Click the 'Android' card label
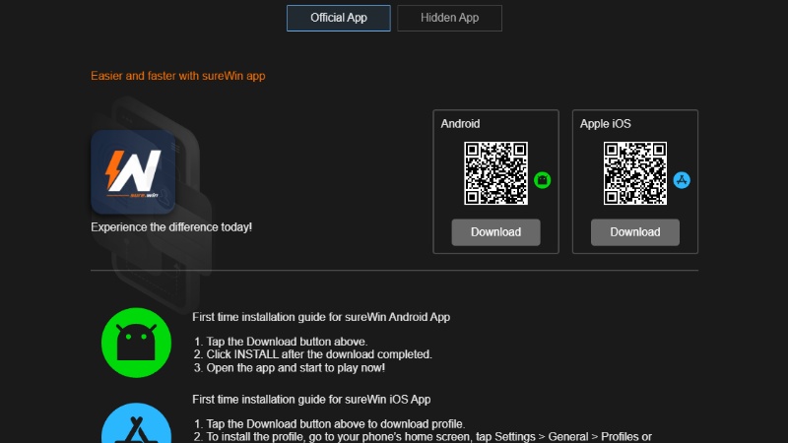 click(460, 124)
